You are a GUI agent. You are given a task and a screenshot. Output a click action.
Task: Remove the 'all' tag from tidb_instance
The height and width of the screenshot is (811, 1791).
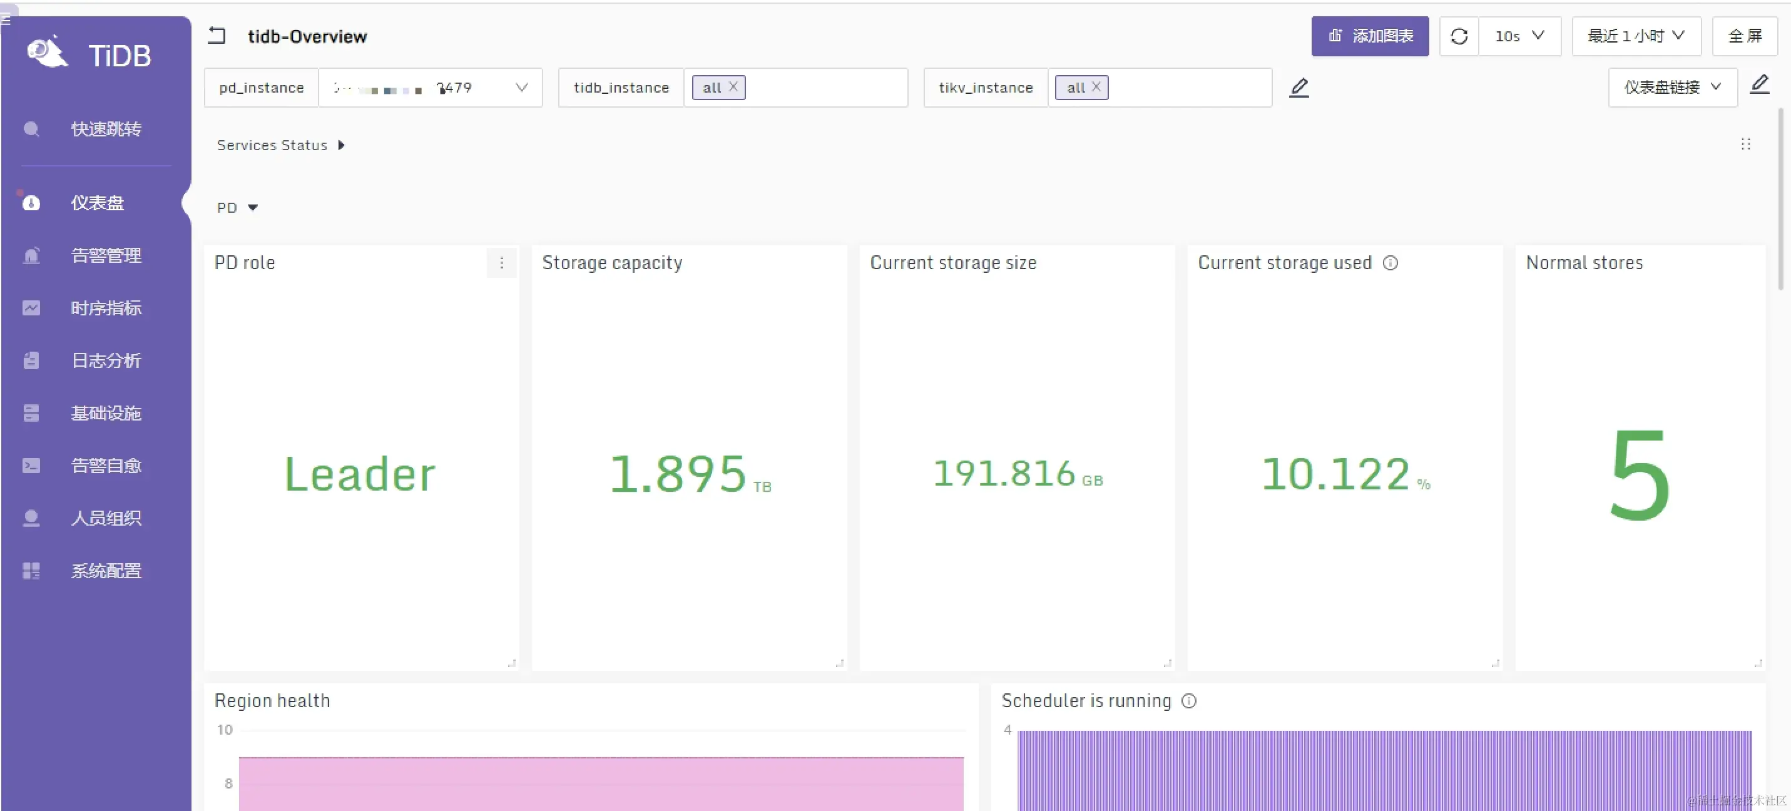[733, 87]
